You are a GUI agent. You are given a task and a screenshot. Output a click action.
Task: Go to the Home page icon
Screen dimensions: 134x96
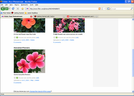(23, 9)
